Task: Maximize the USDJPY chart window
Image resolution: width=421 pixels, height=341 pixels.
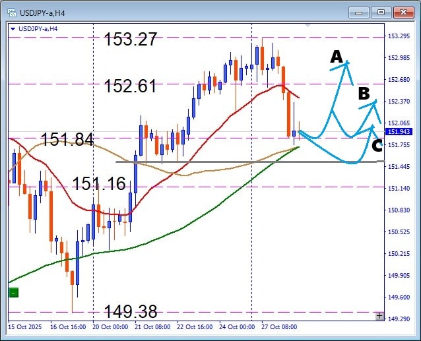Action: pos(381,12)
